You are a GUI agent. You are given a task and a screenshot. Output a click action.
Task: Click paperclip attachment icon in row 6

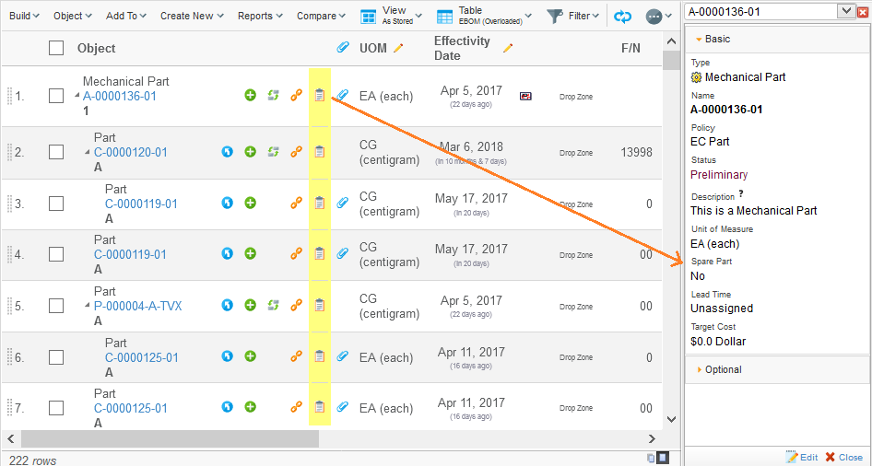pyautogui.click(x=343, y=356)
